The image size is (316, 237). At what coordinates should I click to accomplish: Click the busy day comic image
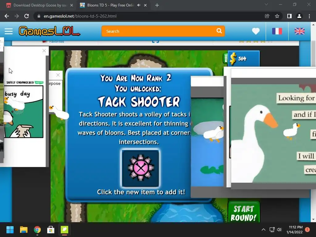23,112
